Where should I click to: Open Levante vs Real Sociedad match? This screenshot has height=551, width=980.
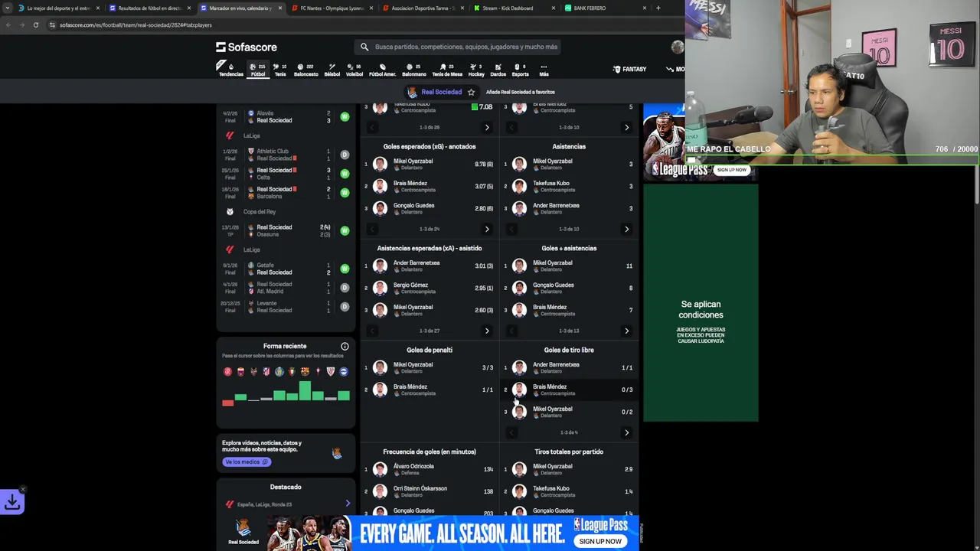click(x=286, y=306)
